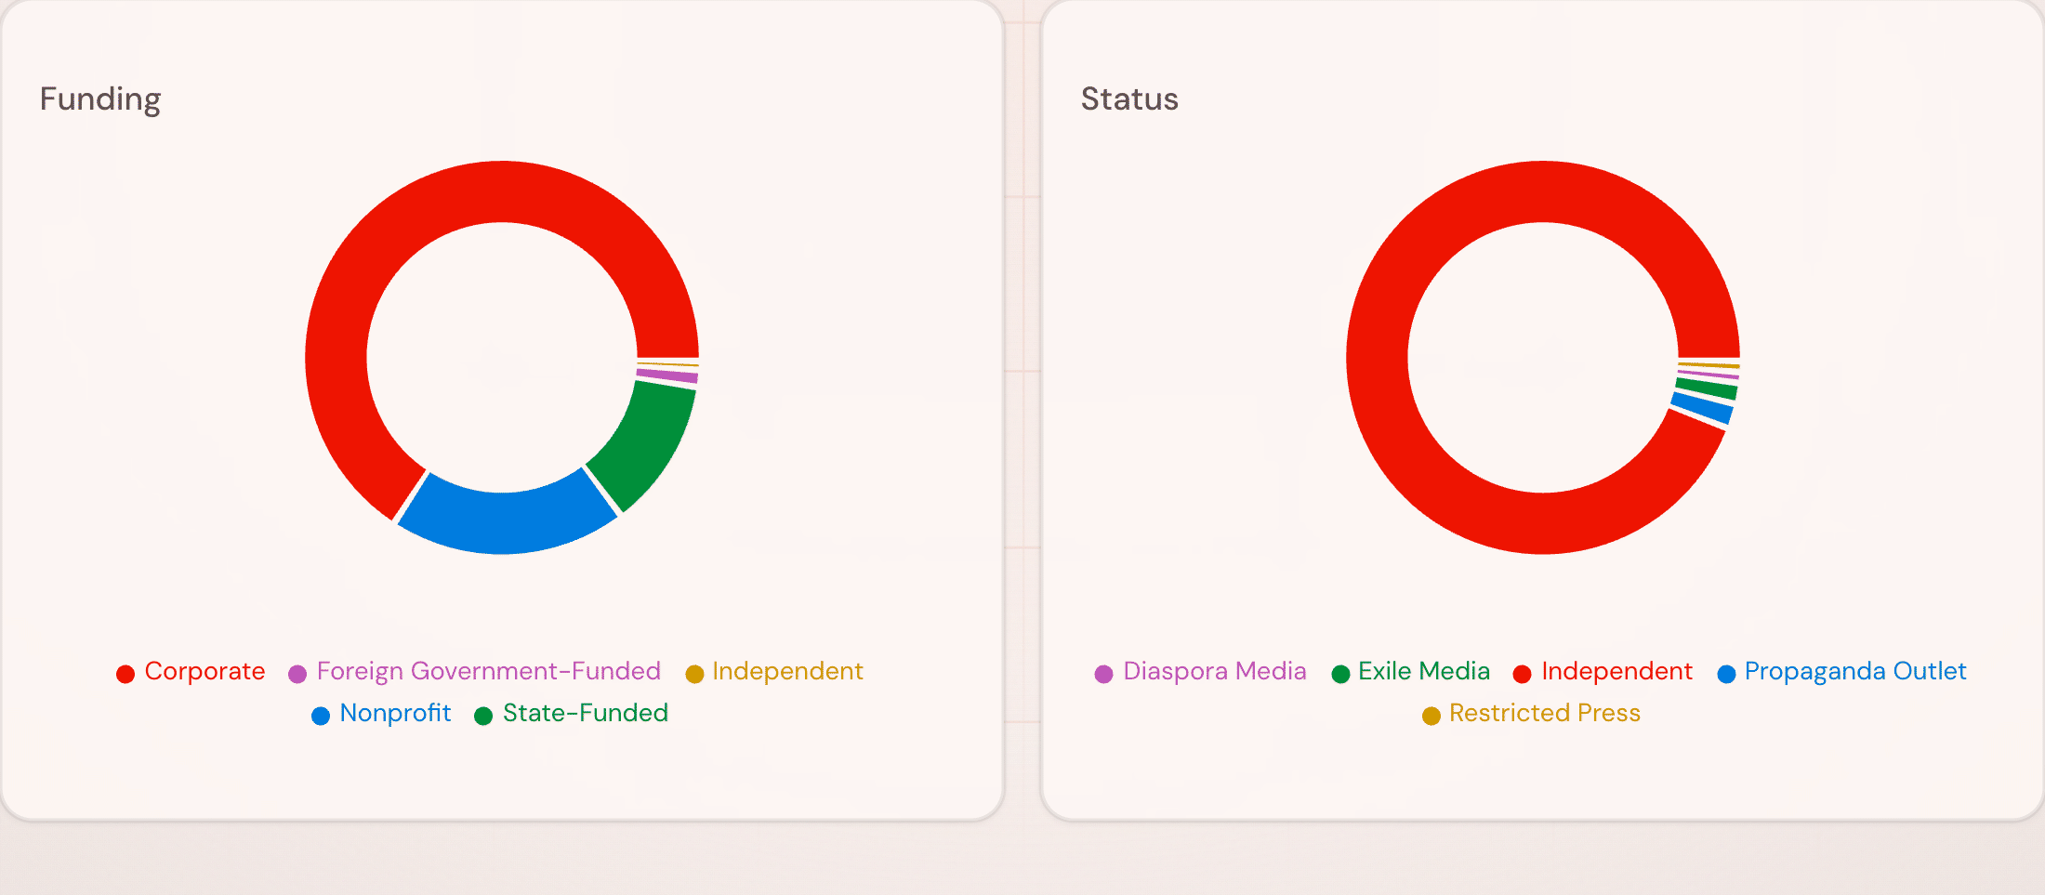Viewport: 2045px width, 895px height.
Task: Click the yellow Restricted Press legend dot
Action: (x=1431, y=716)
